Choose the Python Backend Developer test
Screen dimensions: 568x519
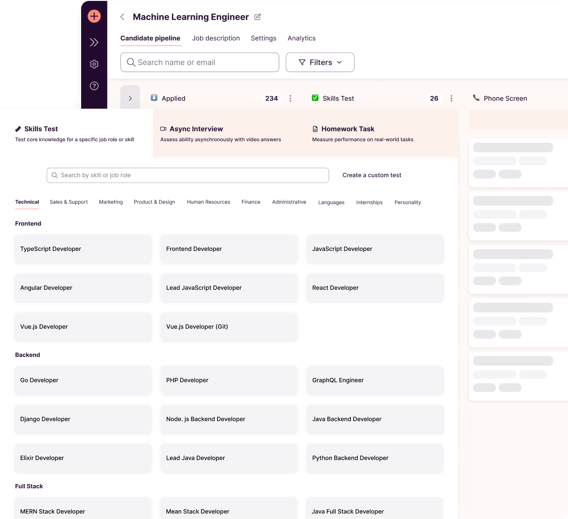tap(375, 458)
